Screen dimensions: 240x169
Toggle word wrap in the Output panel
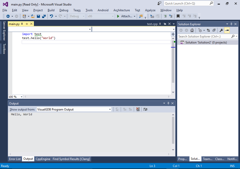pyautogui.click(x=145, y=109)
